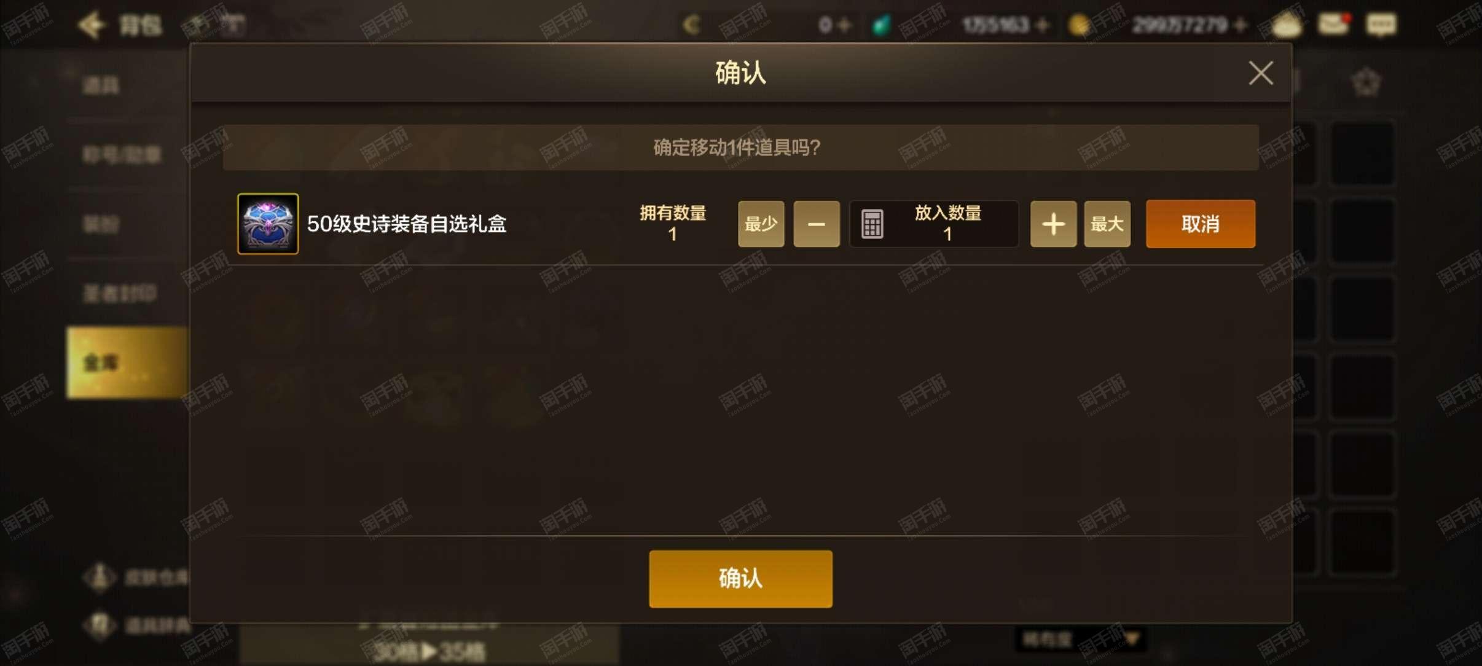Image resolution: width=1482 pixels, height=666 pixels.
Task: Set quantity to maximum with 最大
Action: click(1107, 224)
